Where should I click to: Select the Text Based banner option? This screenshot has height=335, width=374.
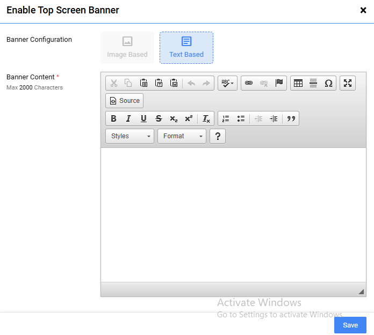coord(186,47)
